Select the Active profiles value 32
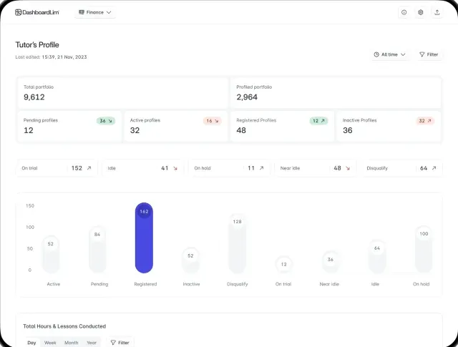This screenshot has width=458, height=347. 135,130
